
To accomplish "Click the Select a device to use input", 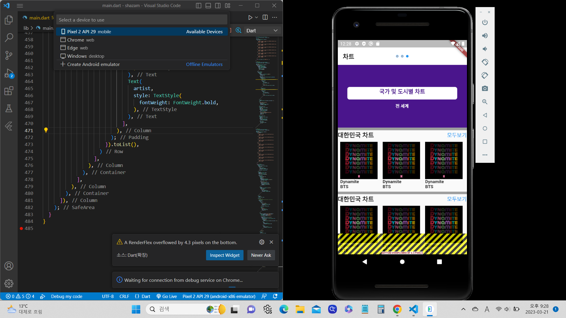I will pos(142,20).
